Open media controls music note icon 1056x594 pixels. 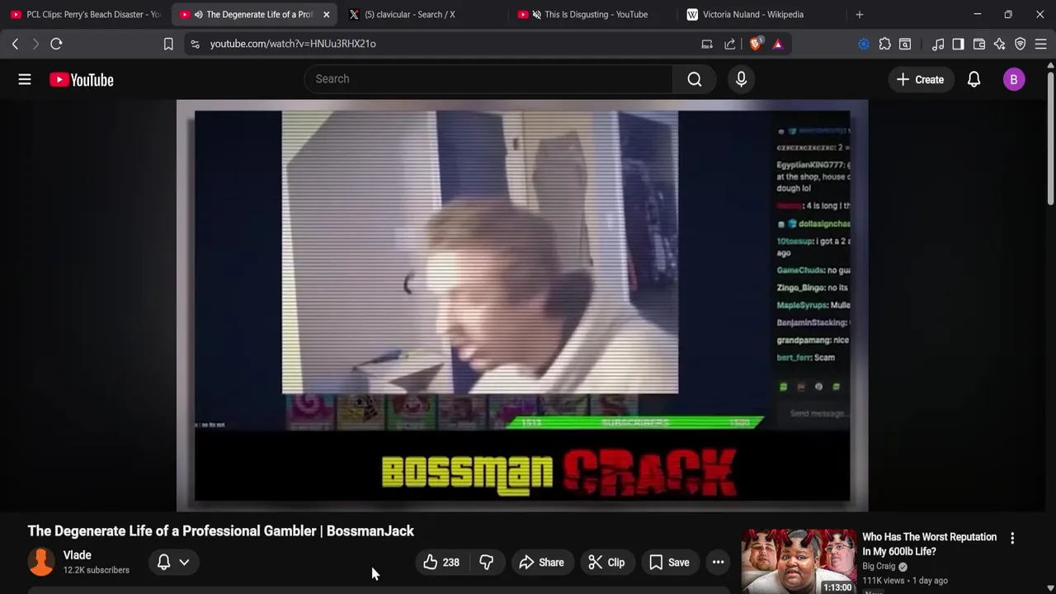click(938, 44)
